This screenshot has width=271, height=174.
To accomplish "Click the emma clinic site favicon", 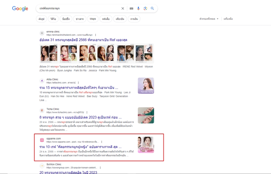I will (x=42, y=33).
